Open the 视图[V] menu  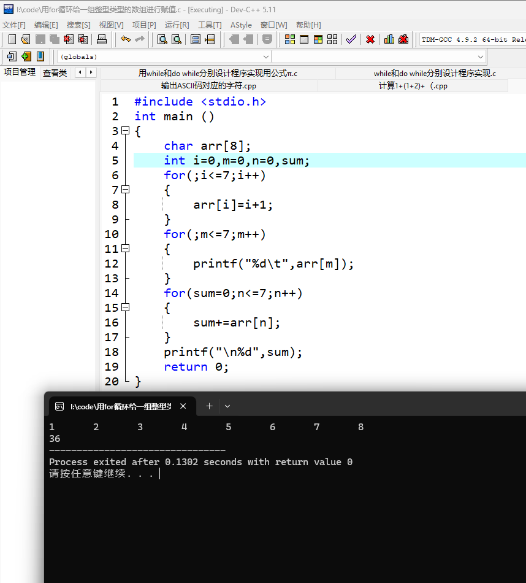111,25
